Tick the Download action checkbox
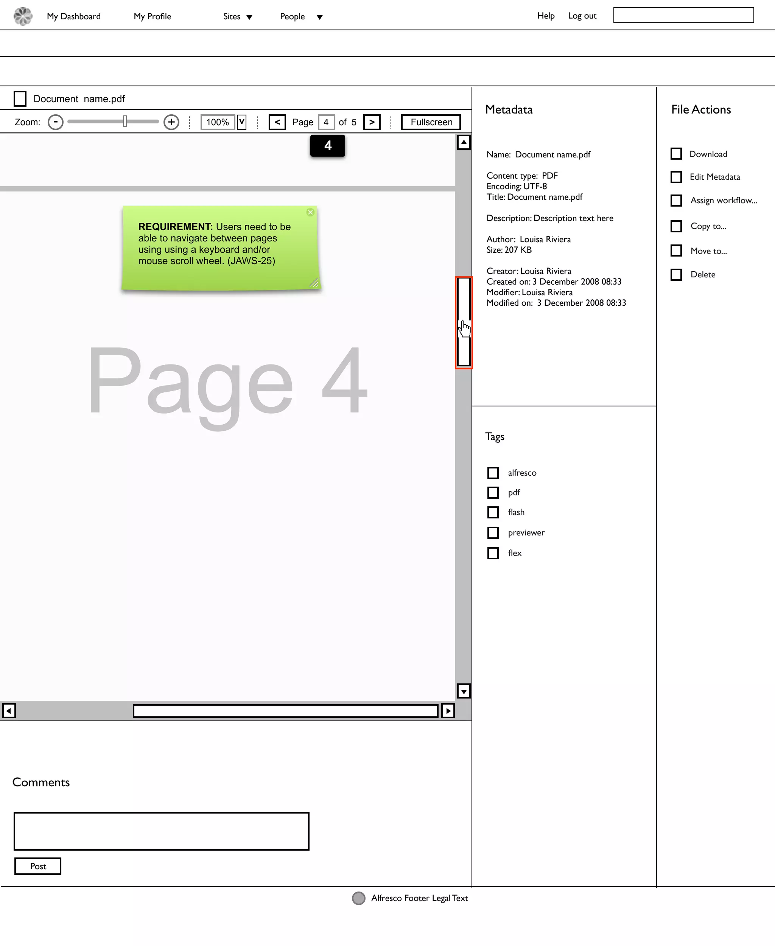This screenshot has height=946, width=775. tap(676, 154)
